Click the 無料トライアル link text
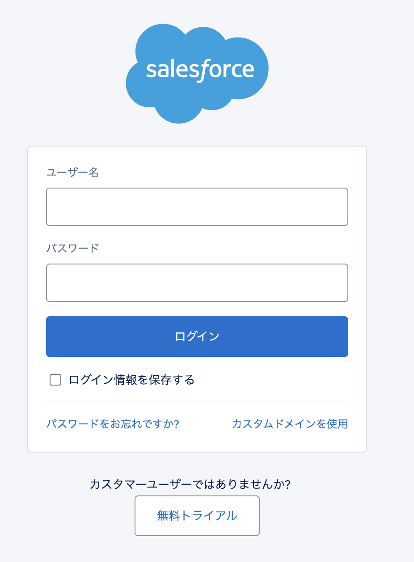 197,516
